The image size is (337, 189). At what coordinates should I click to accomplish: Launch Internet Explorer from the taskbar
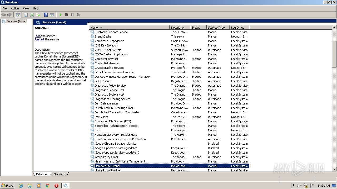(x=21, y=186)
